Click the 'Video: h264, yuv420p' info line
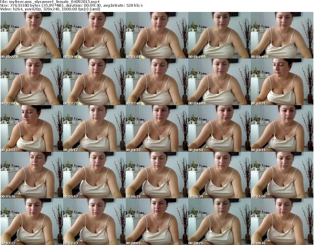This screenshot has width=314, height=245. pos(50,9)
